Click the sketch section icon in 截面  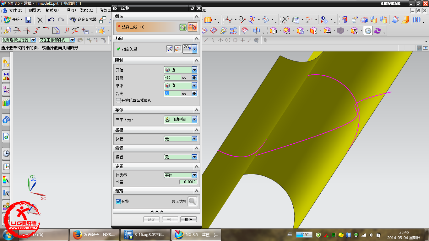(183, 27)
